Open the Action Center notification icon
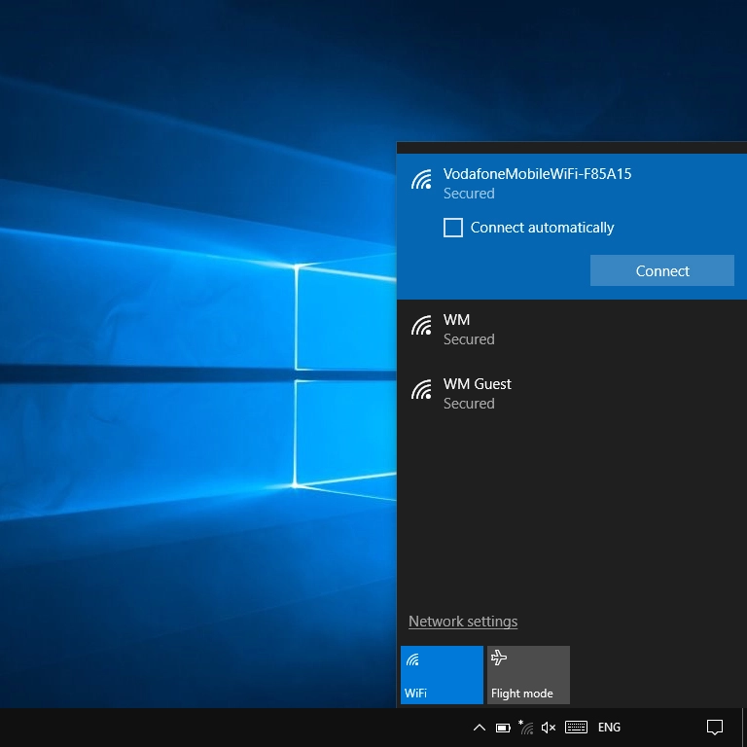Image resolution: width=747 pixels, height=747 pixels. tap(715, 728)
